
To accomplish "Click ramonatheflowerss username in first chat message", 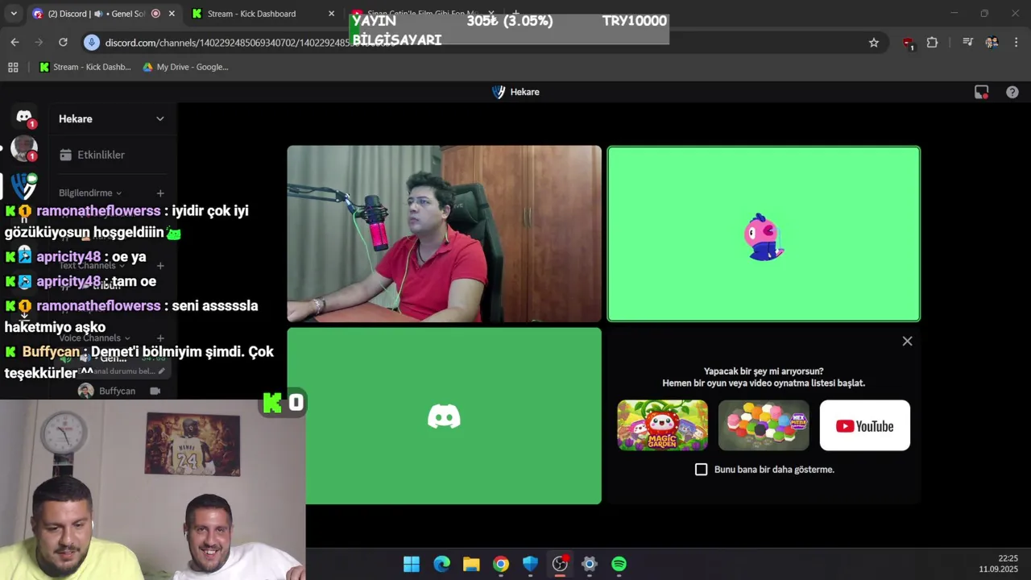I will pos(98,211).
